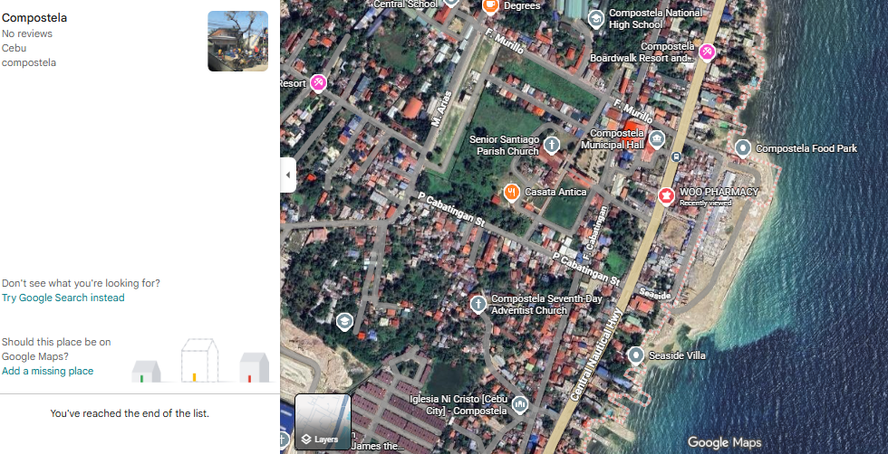888x454 pixels.
Task: Select the Casata Antica restaurant marker
Action: click(512, 192)
